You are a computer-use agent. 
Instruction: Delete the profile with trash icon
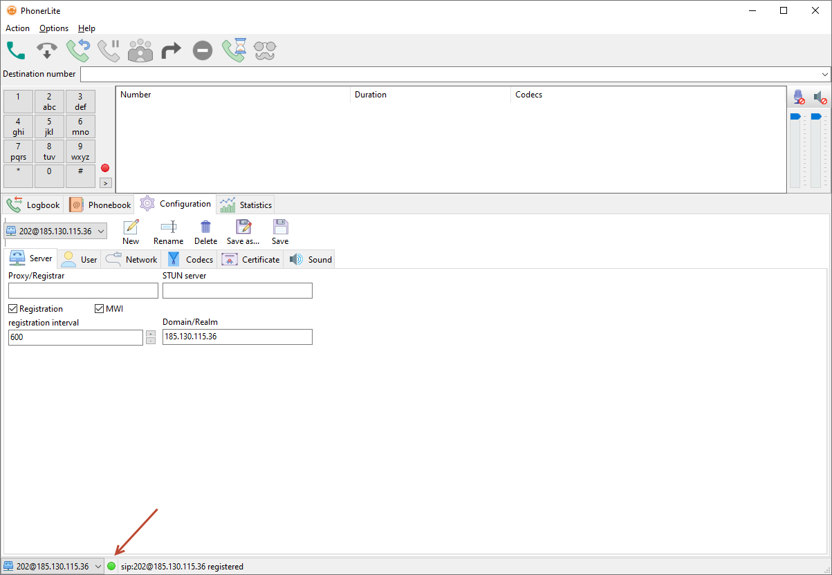click(205, 232)
